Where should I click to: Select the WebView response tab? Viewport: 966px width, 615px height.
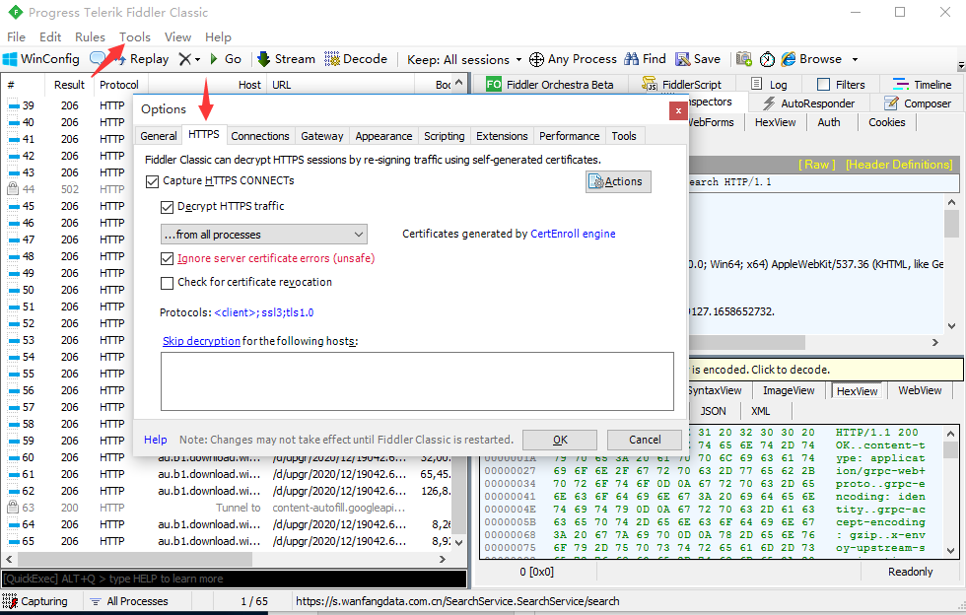(920, 390)
